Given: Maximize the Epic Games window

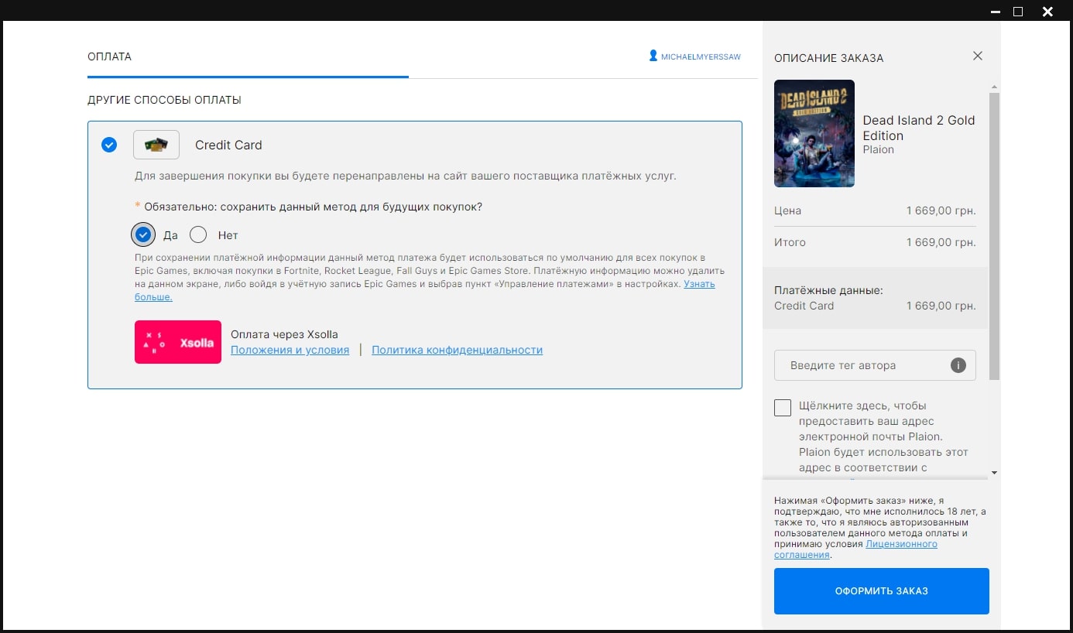Looking at the screenshot, I should coord(1018,12).
